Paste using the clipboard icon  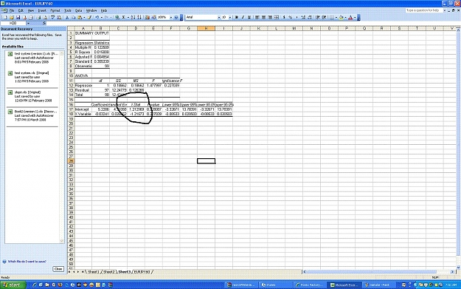pyautogui.click(x=80, y=18)
